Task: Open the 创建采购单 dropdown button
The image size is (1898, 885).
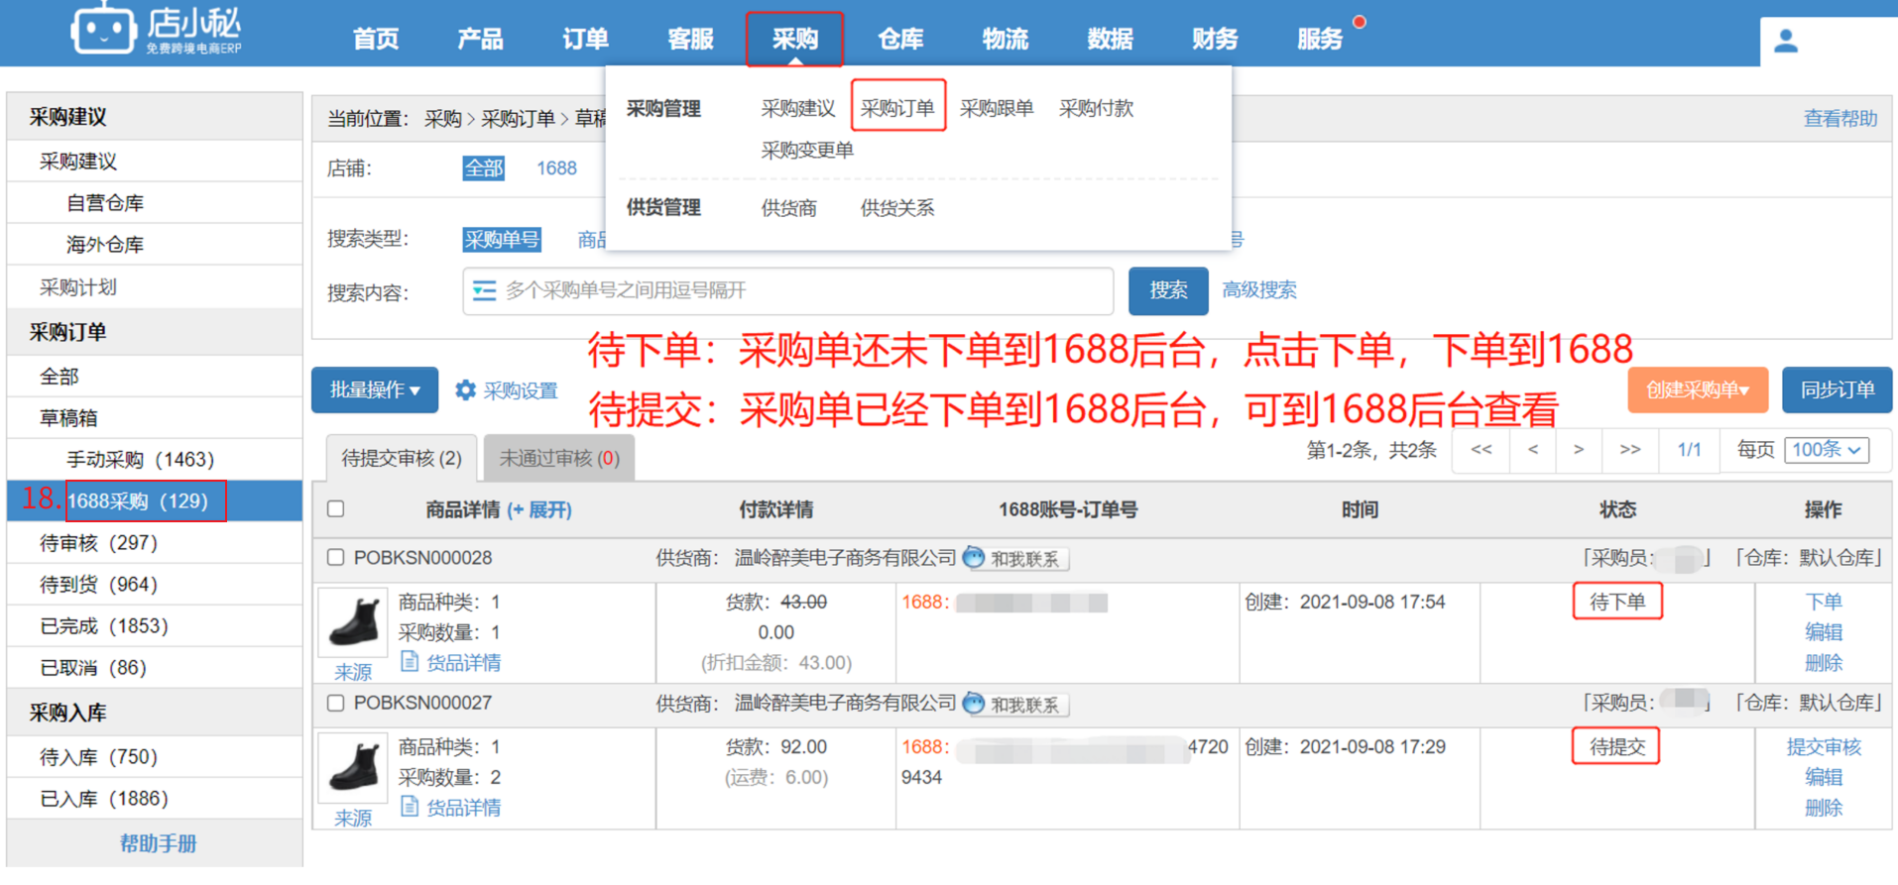Action: pos(1696,390)
